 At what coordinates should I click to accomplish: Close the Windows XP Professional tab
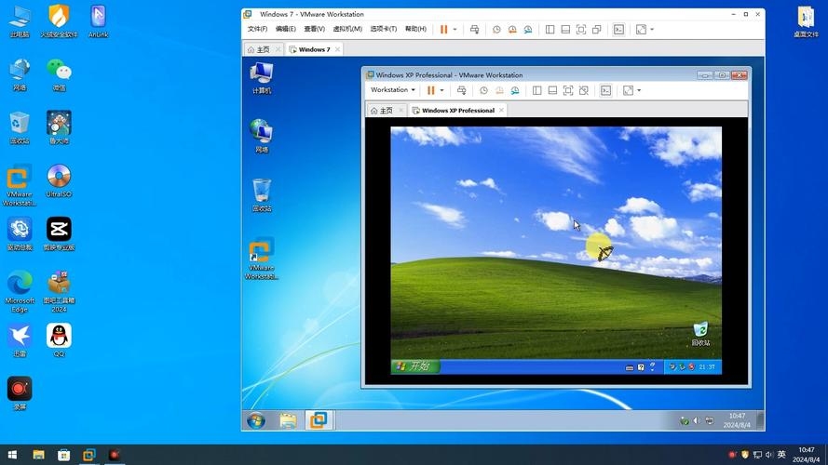click(501, 110)
